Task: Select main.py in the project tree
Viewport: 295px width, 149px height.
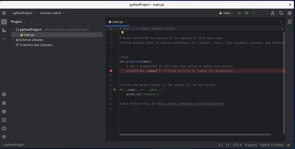Action: pos(57,35)
